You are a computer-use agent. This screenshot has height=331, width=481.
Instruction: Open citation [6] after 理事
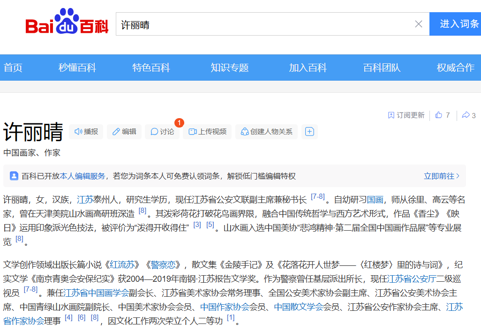pos(82,317)
